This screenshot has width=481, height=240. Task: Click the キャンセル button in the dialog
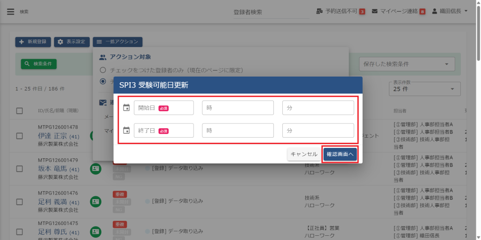304,154
